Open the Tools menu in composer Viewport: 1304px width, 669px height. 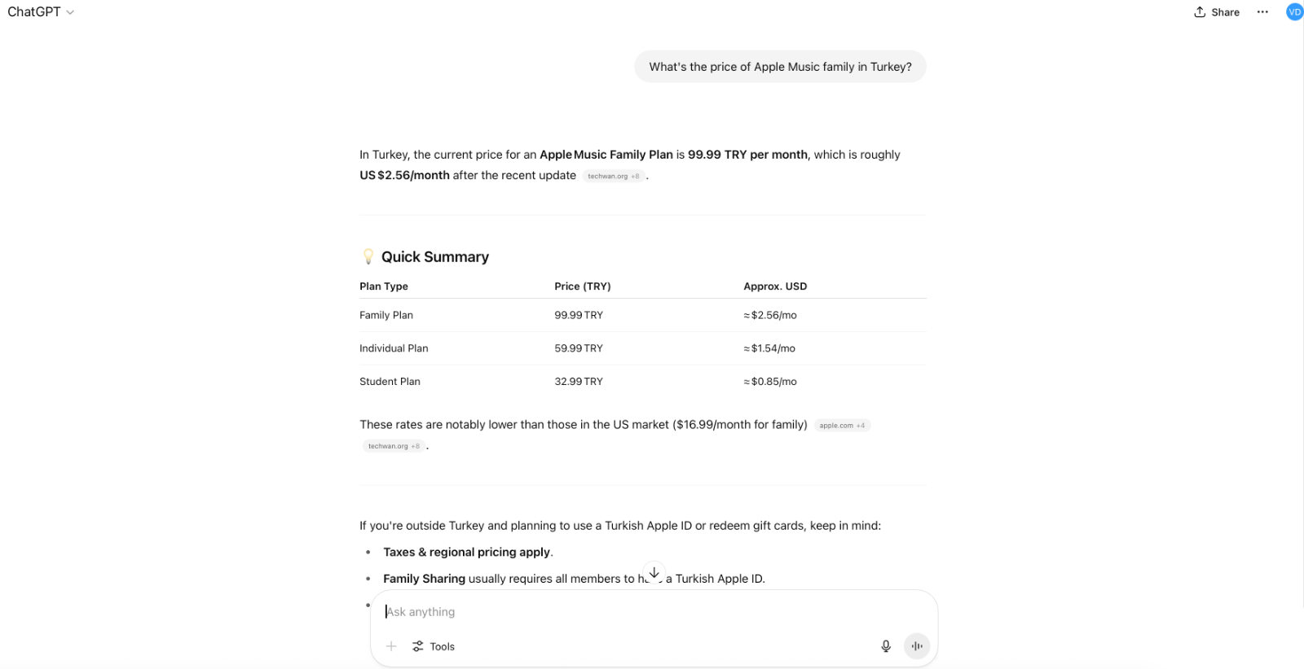click(x=434, y=646)
